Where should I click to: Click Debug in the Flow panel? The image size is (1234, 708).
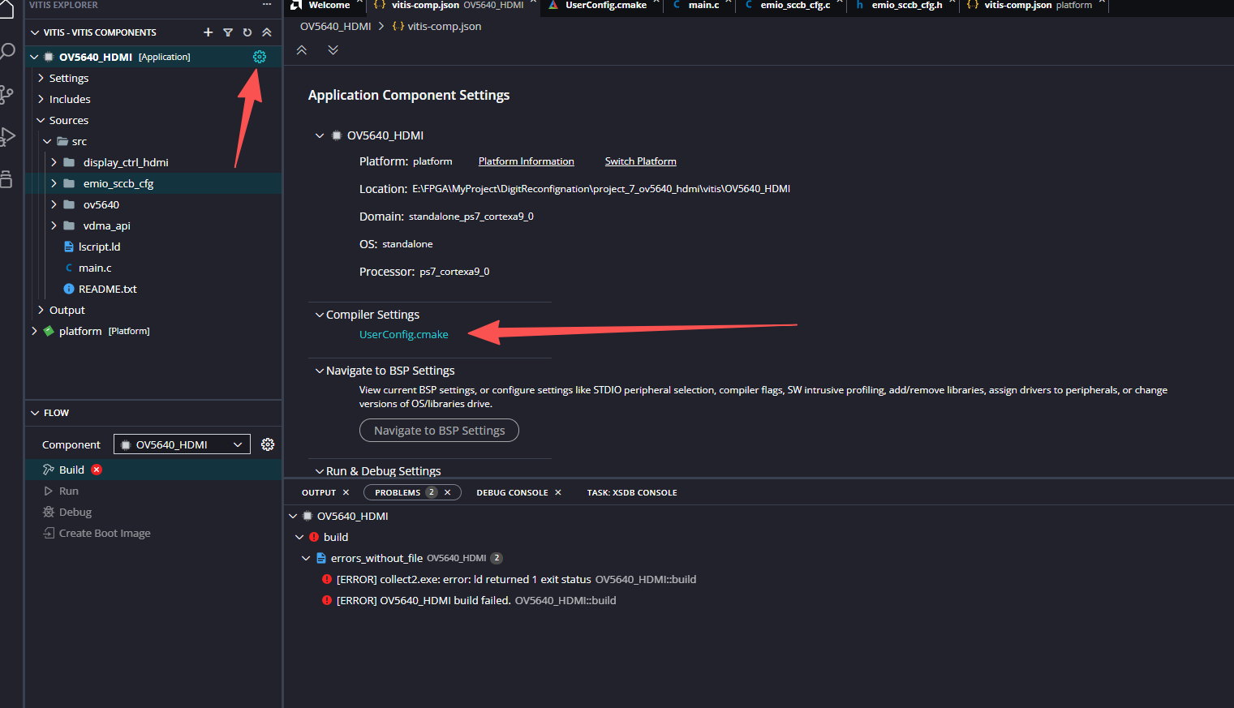point(75,512)
